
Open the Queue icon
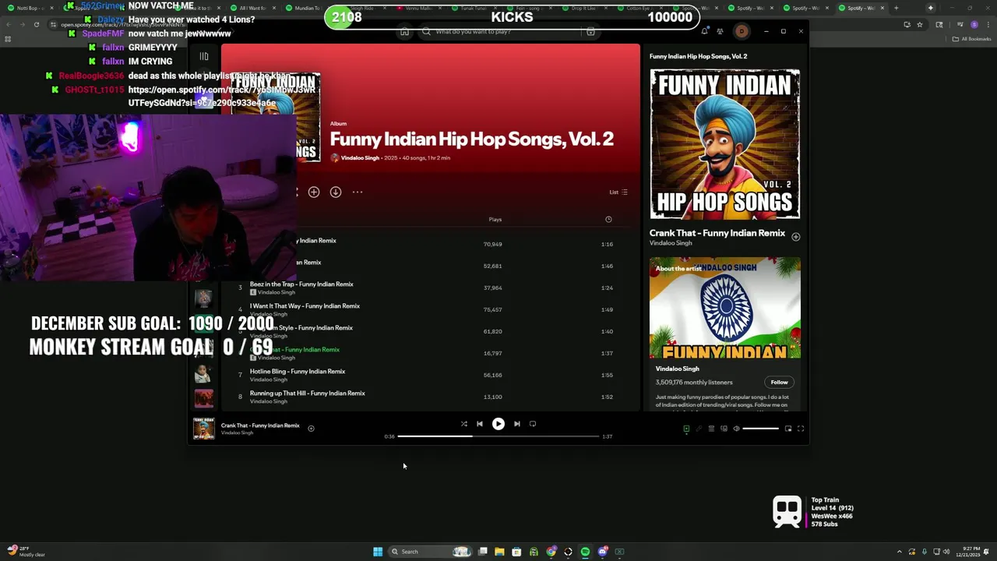(x=711, y=429)
